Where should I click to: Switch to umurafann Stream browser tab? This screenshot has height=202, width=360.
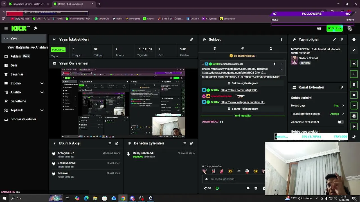(x=29, y=4)
